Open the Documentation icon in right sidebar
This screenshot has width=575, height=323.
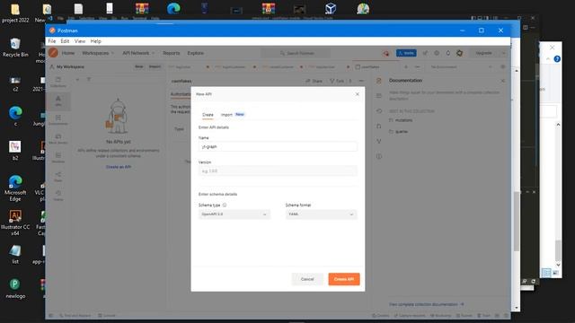[x=379, y=81]
